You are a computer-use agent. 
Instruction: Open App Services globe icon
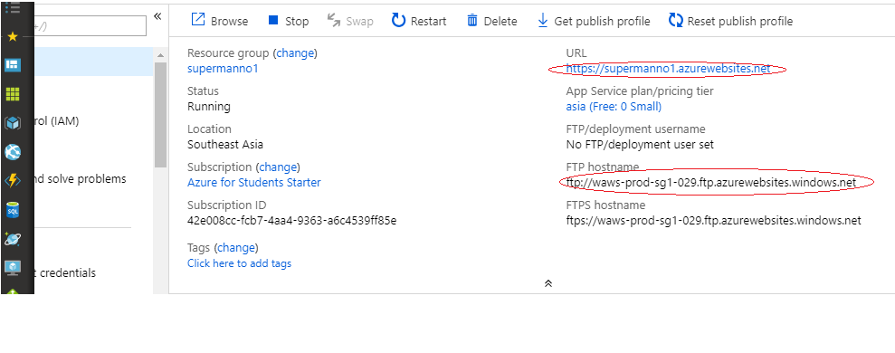[13, 152]
